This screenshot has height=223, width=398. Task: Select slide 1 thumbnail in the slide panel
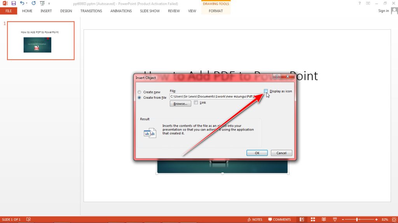point(40,41)
